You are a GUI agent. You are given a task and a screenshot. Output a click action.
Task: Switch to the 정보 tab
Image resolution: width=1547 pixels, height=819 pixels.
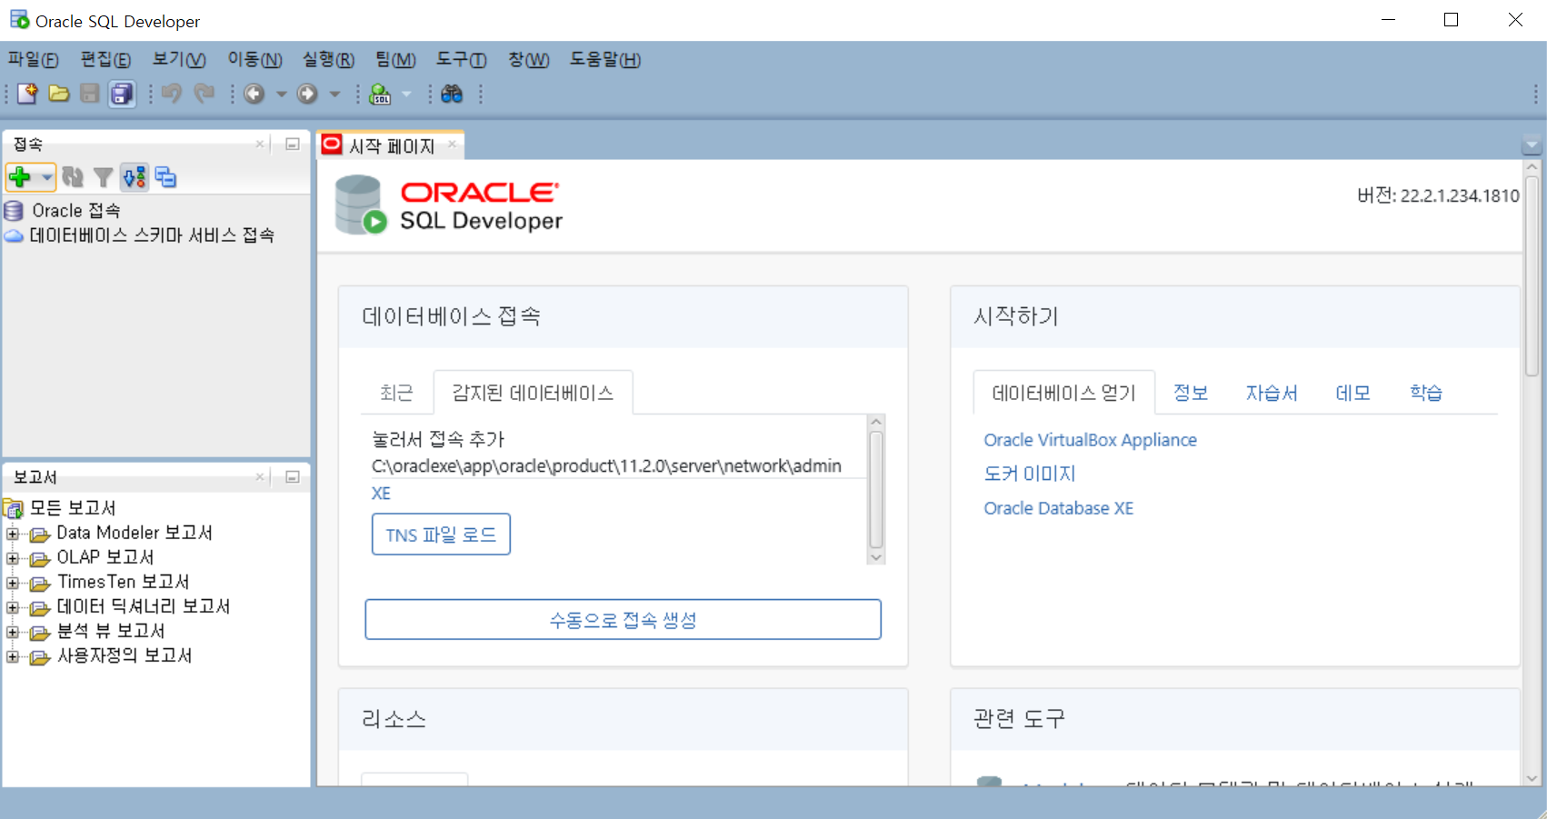[x=1191, y=393]
